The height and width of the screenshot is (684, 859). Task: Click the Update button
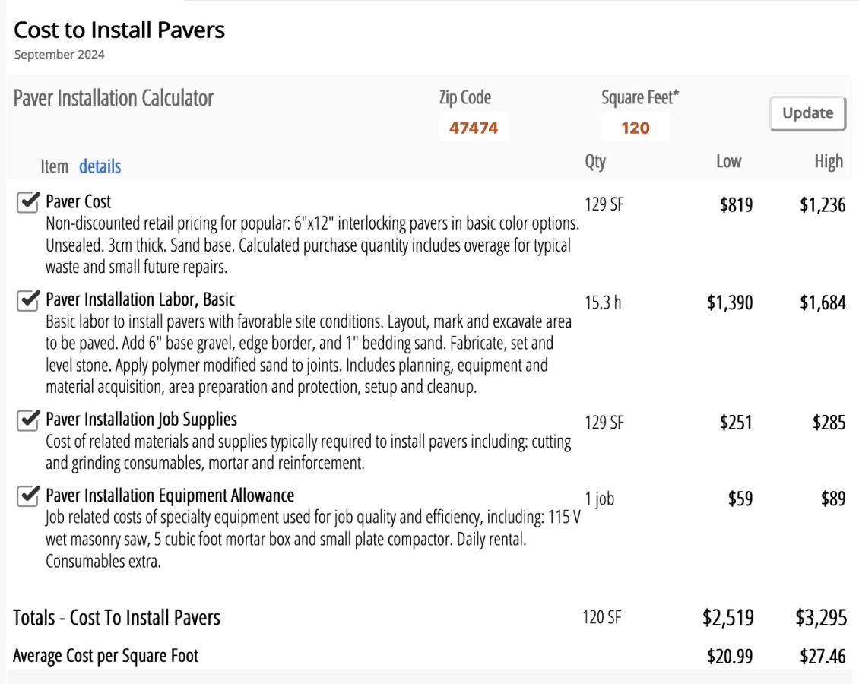807,113
